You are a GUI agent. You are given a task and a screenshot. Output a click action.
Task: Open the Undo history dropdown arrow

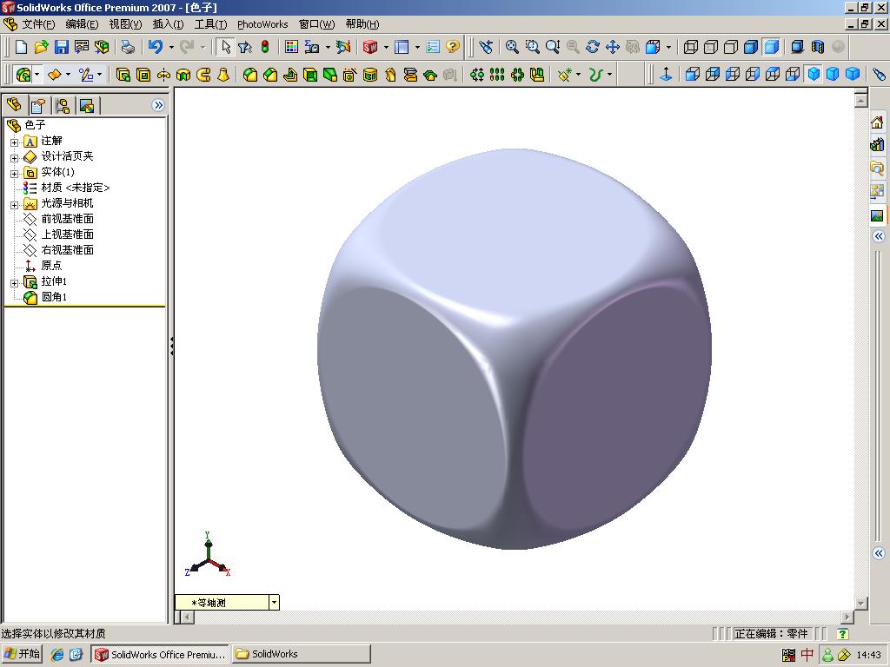pos(171,47)
